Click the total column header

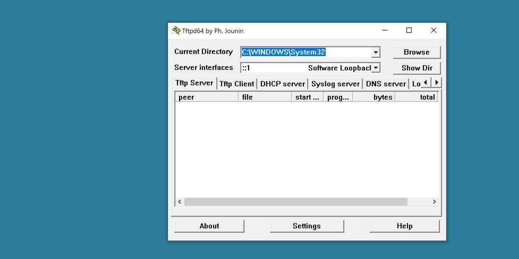tap(416, 97)
